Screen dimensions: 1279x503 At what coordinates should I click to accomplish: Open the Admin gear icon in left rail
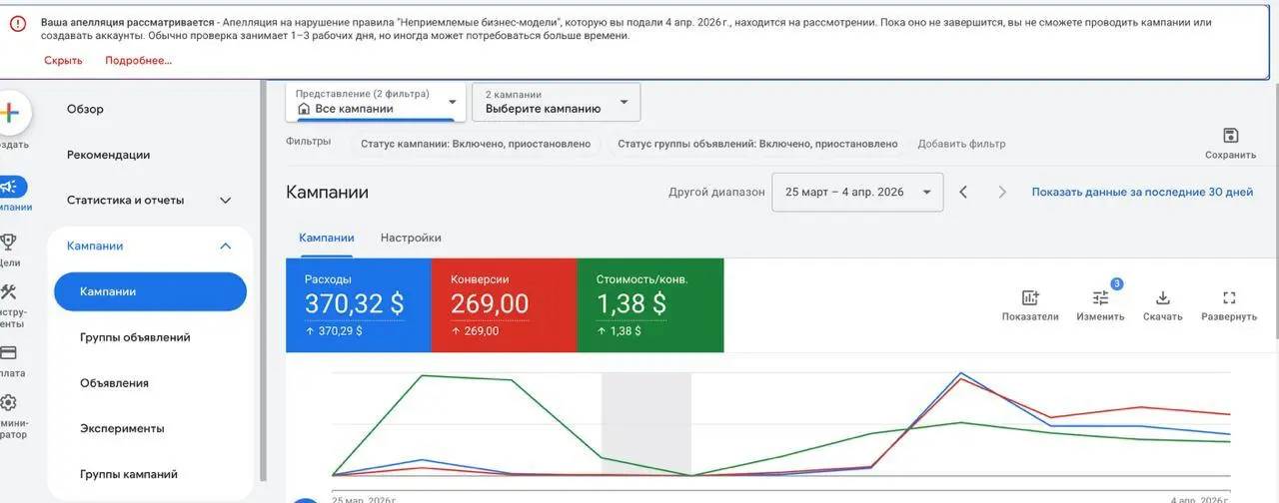(x=9, y=403)
